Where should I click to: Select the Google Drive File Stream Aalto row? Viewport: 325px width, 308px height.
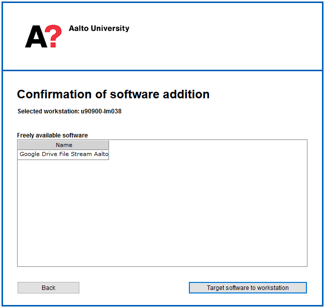(63, 155)
